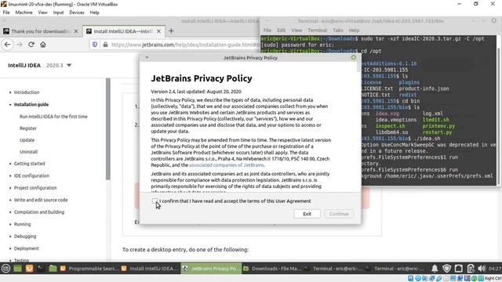Open the terminal window's Tabs menu

pos(338,31)
